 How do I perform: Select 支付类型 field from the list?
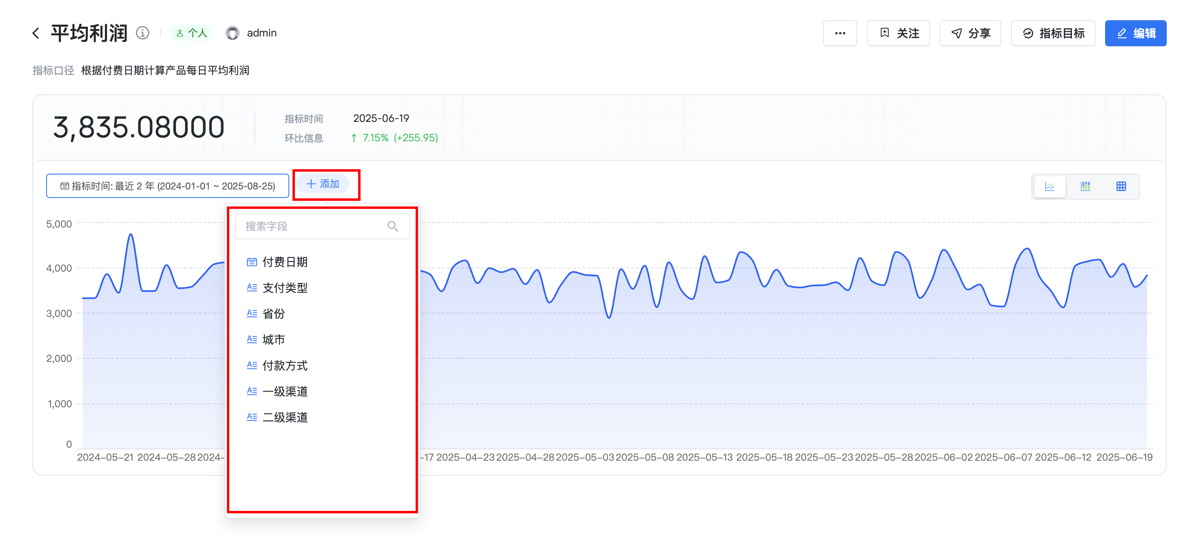click(284, 288)
